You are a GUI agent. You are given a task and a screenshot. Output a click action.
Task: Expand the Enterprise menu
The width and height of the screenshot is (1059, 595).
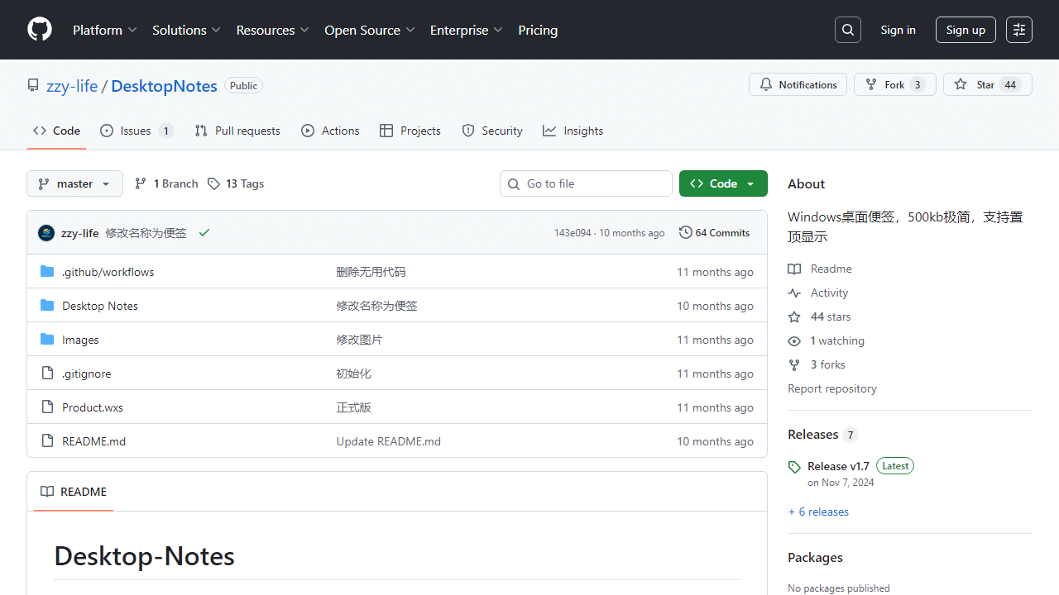466,30
